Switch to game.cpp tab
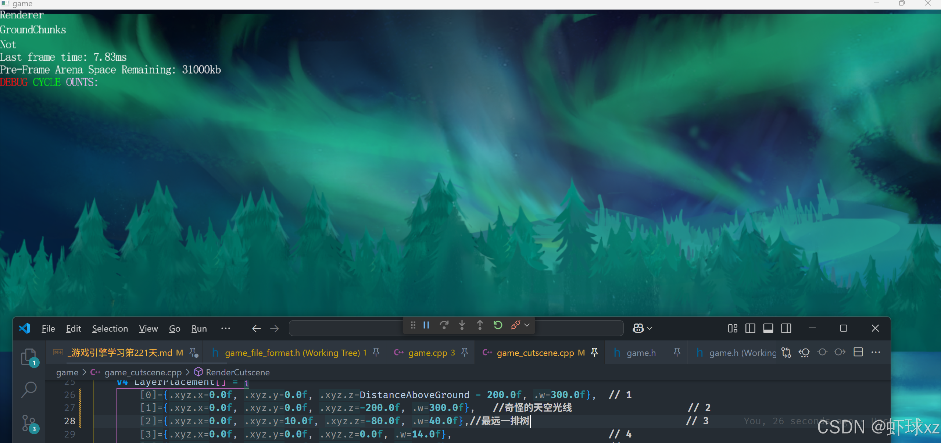Screen dimensions: 941x443 pos(427,353)
